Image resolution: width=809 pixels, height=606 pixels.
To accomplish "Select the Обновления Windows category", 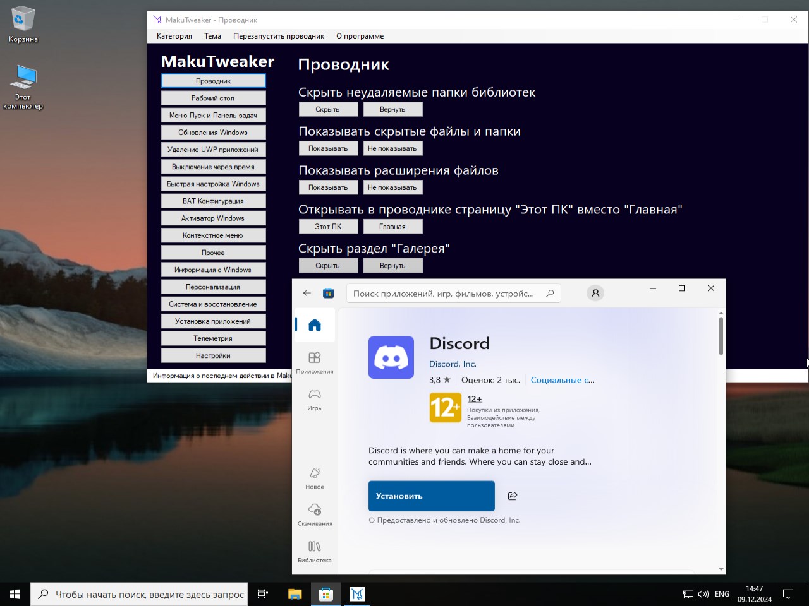I will (214, 133).
